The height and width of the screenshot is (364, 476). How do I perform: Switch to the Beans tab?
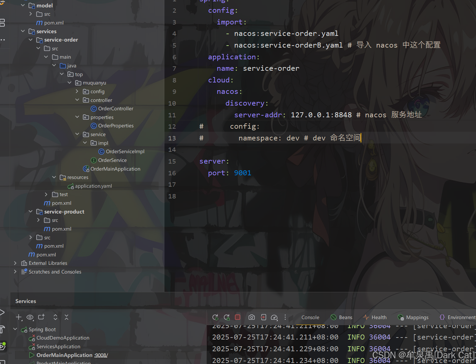coord(341,317)
